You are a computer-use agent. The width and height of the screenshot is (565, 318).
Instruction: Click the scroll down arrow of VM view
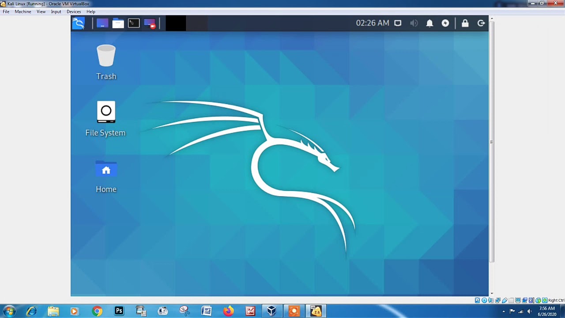click(x=491, y=293)
